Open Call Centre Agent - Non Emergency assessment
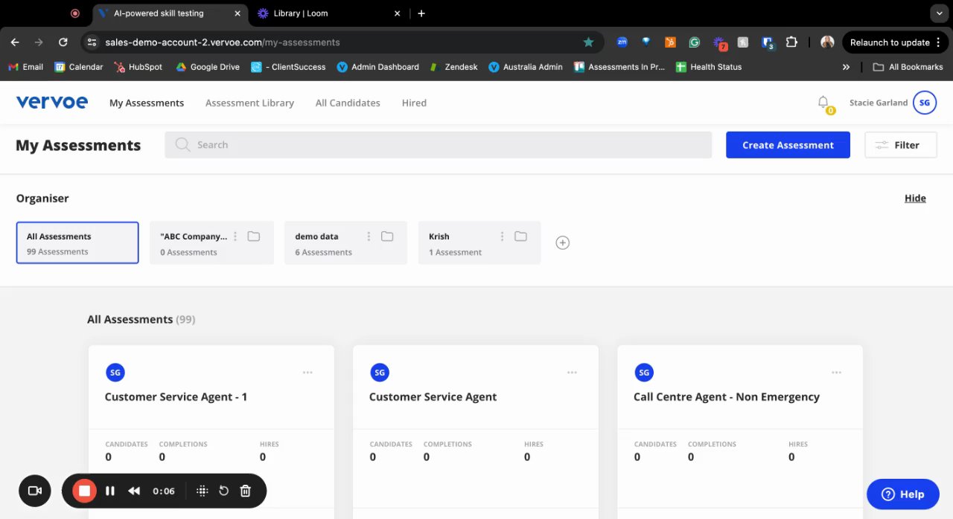Image resolution: width=953 pixels, height=519 pixels. click(x=727, y=397)
